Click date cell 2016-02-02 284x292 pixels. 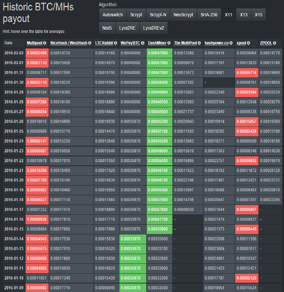click(14, 53)
